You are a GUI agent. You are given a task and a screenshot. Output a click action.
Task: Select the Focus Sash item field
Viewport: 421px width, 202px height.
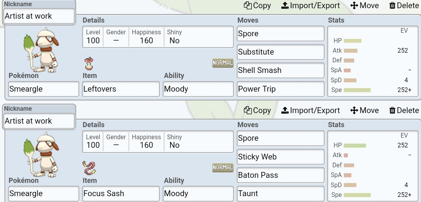coord(121,193)
